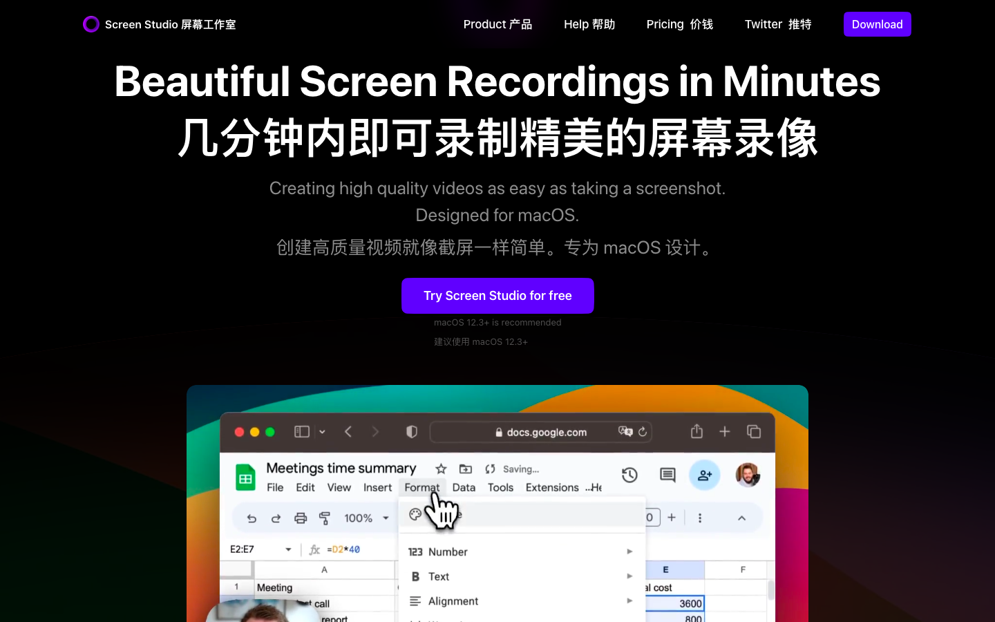Click the formula bar showing =D2*40

point(345,549)
